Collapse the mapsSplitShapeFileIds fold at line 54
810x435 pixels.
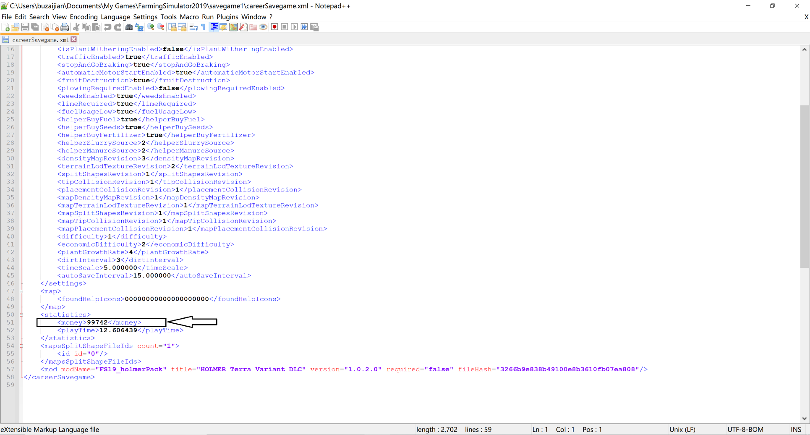(x=21, y=346)
